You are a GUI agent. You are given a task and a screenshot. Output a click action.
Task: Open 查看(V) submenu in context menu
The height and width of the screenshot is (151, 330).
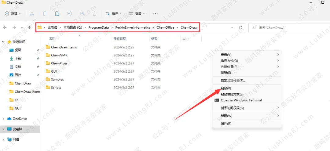[x=247, y=55]
